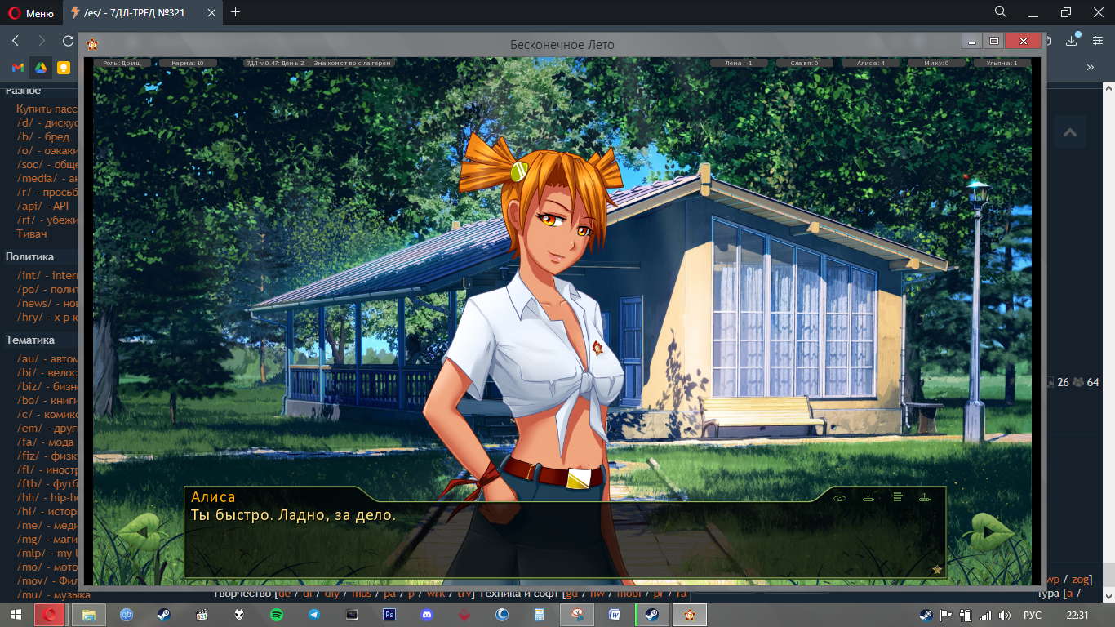Open Word from the taskbar
Image resolution: width=1115 pixels, height=627 pixels.
pyautogui.click(x=615, y=615)
